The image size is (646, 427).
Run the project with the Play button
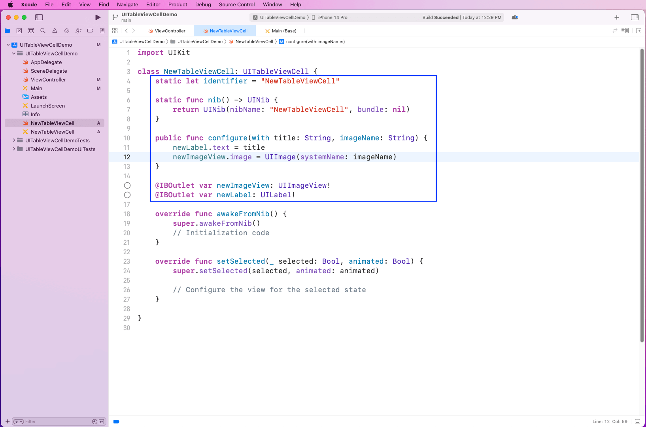point(97,17)
